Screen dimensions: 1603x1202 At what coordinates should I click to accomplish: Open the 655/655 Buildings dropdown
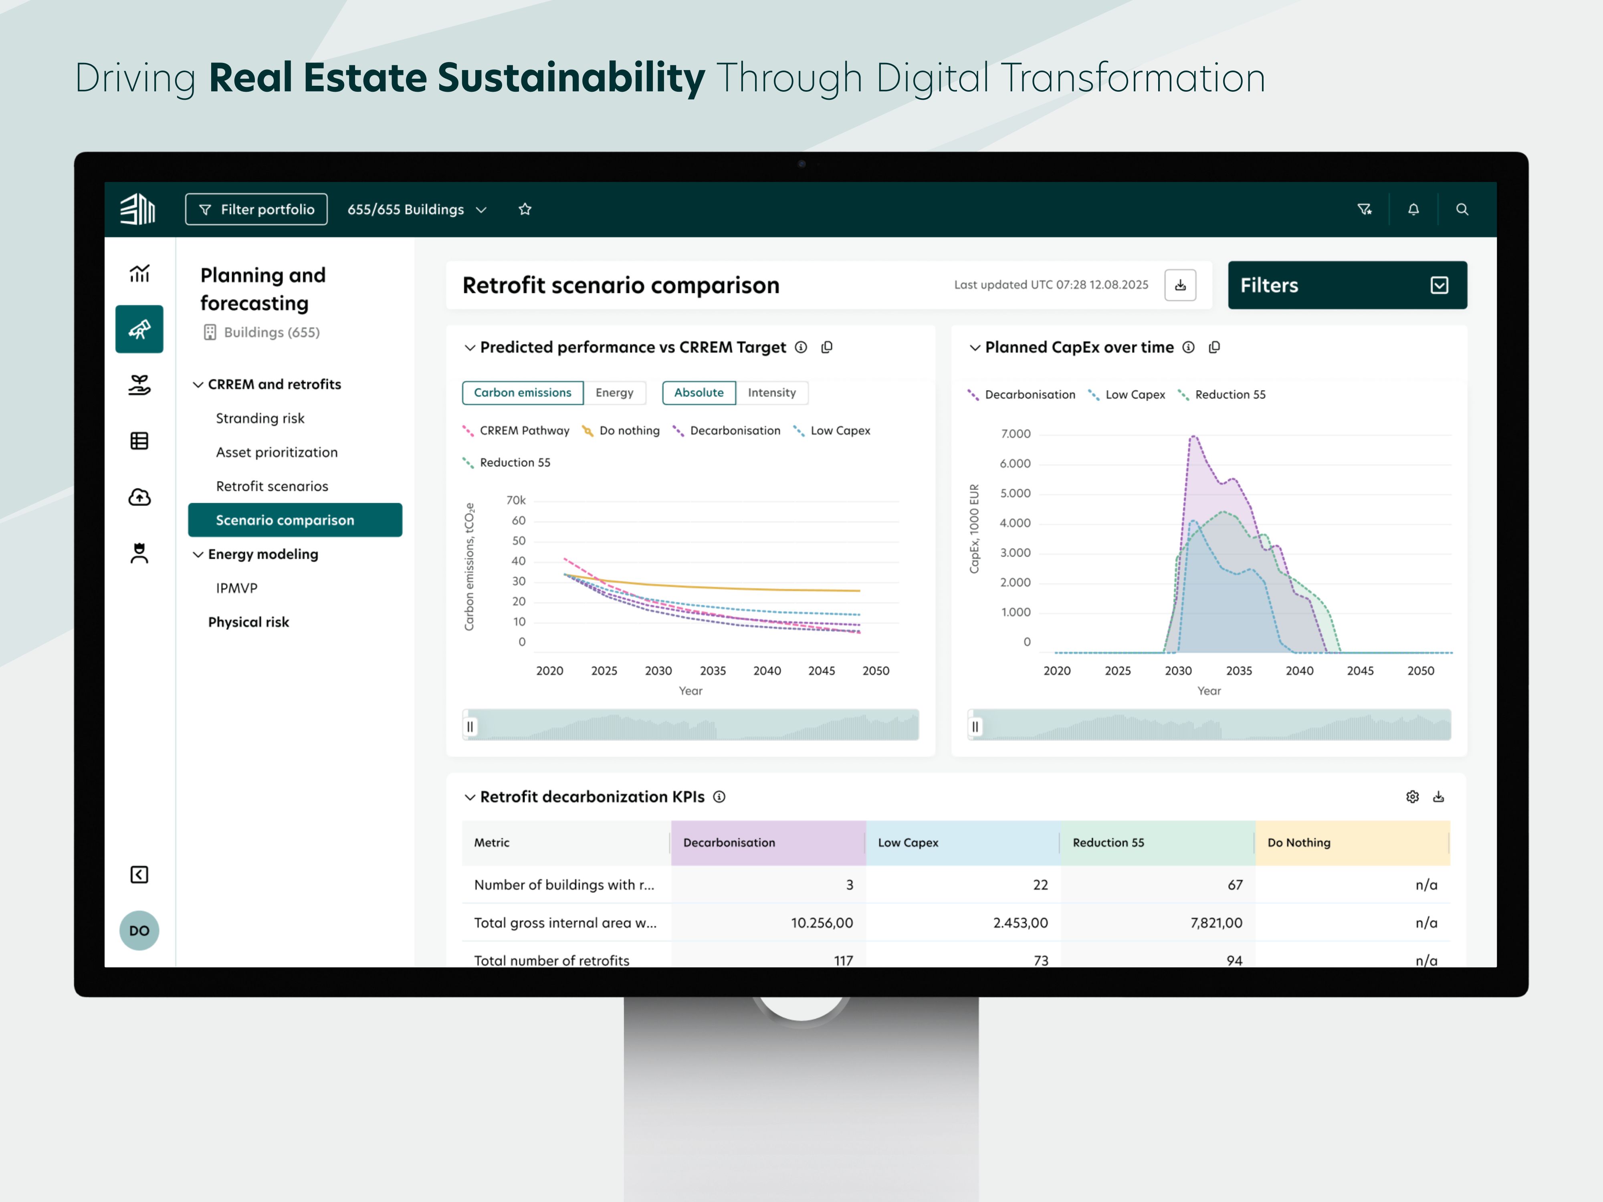click(x=417, y=210)
